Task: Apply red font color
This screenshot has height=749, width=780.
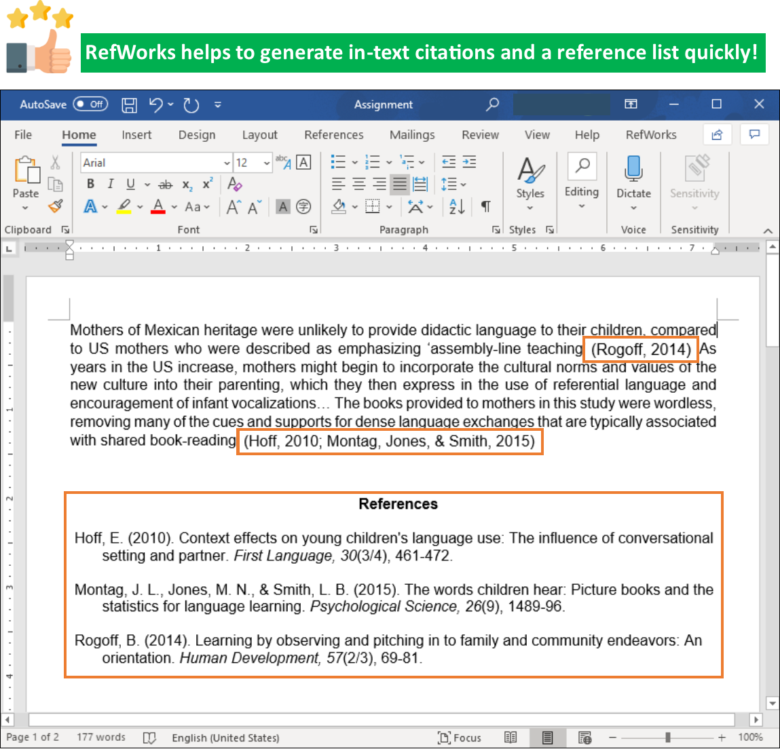Action: pyautogui.click(x=157, y=207)
